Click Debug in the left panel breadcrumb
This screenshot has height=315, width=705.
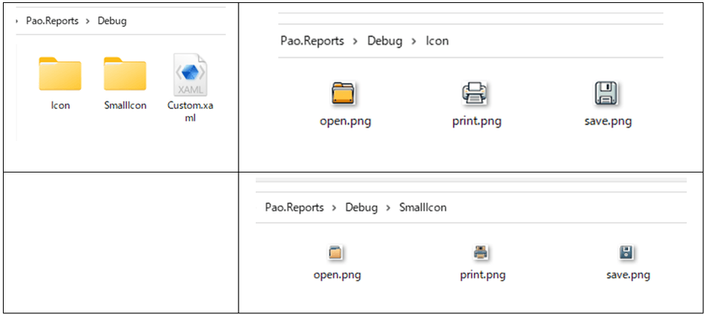click(112, 21)
